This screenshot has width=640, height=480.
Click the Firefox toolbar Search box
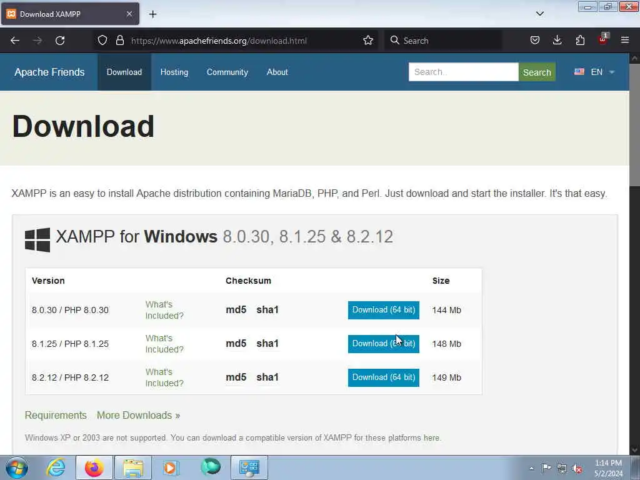click(443, 41)
